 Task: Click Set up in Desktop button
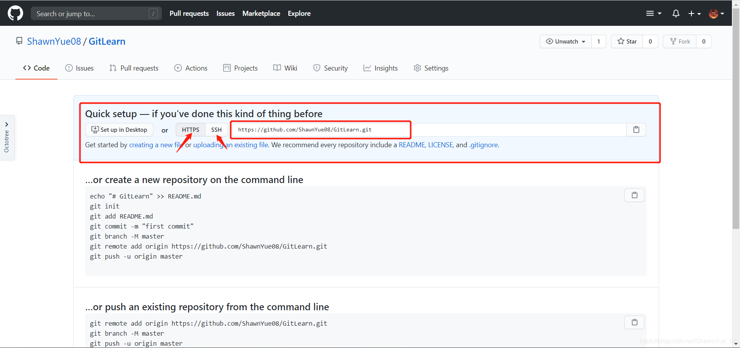(119, 129)
